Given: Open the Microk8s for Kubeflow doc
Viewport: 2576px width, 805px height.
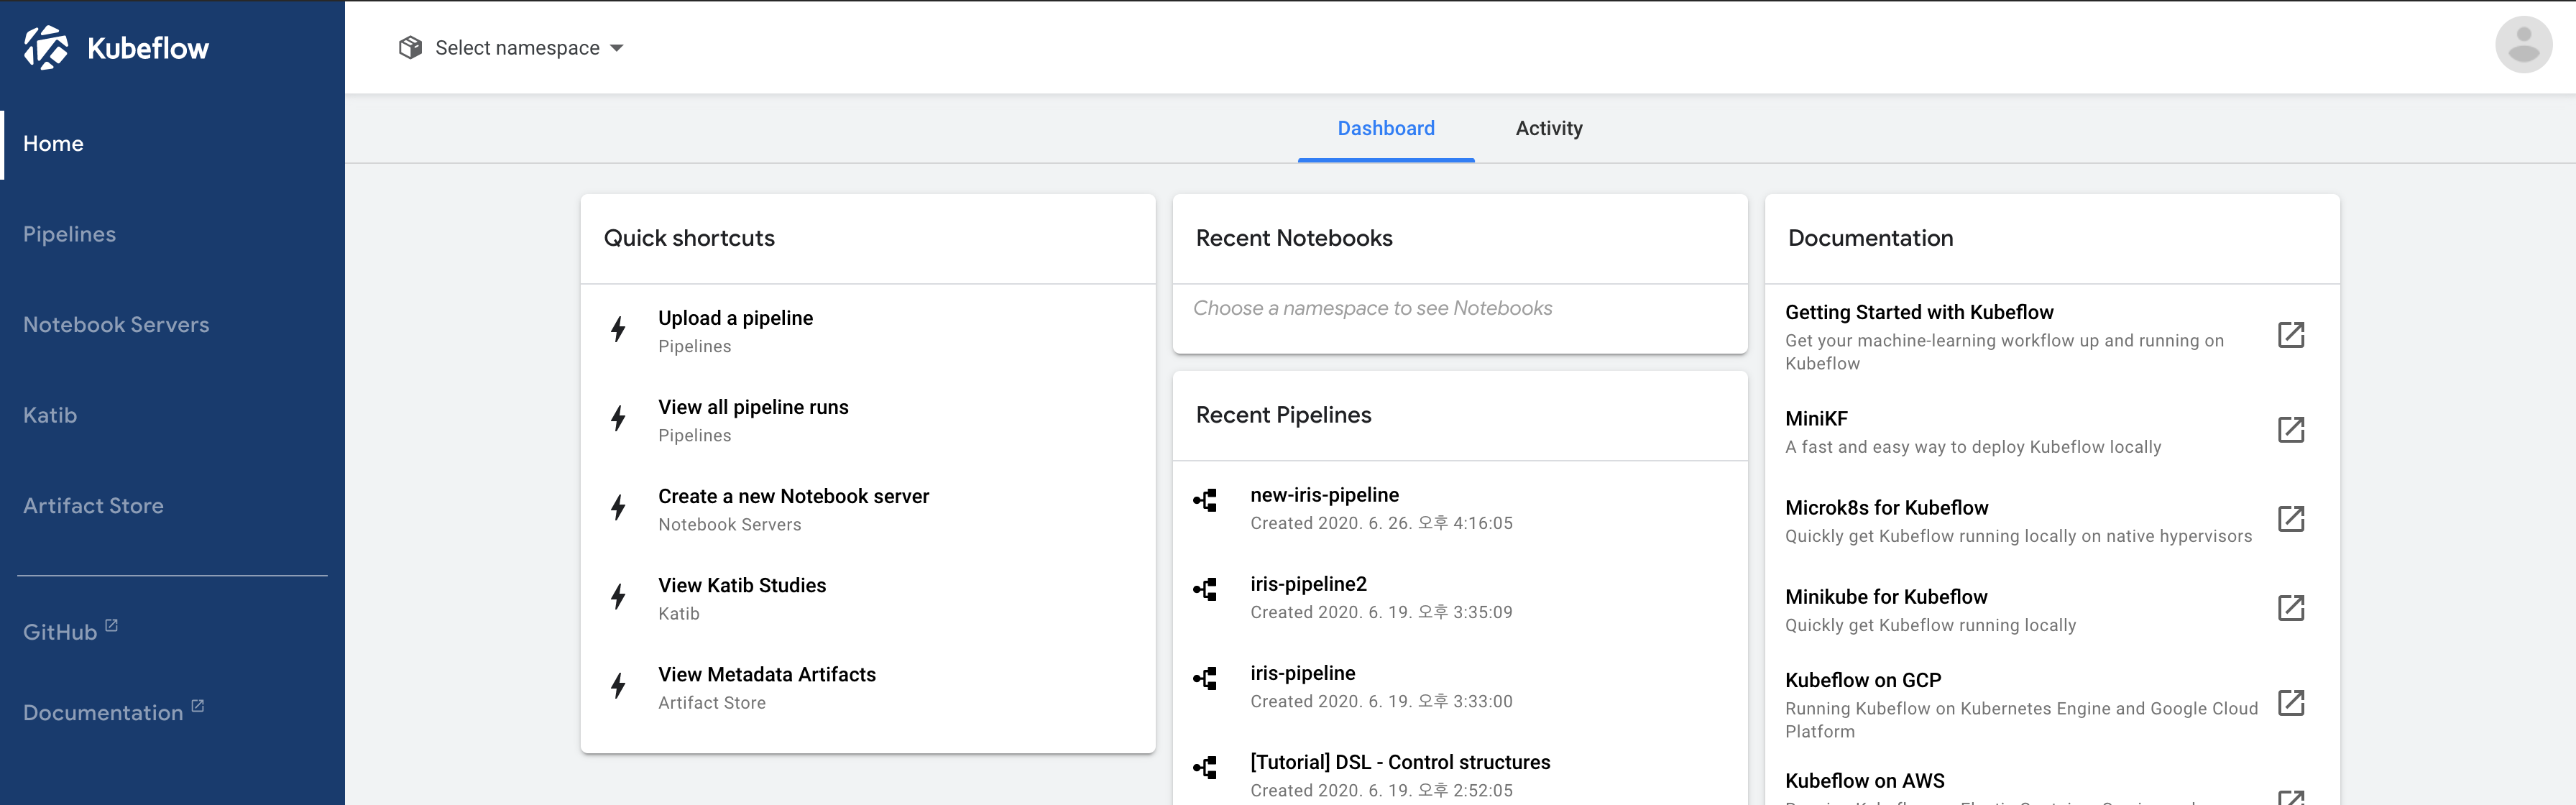Looking at the screenshot, I should pyautogui.click(x=2052, y=520).
